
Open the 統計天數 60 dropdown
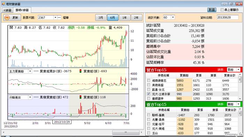point(173,17)
